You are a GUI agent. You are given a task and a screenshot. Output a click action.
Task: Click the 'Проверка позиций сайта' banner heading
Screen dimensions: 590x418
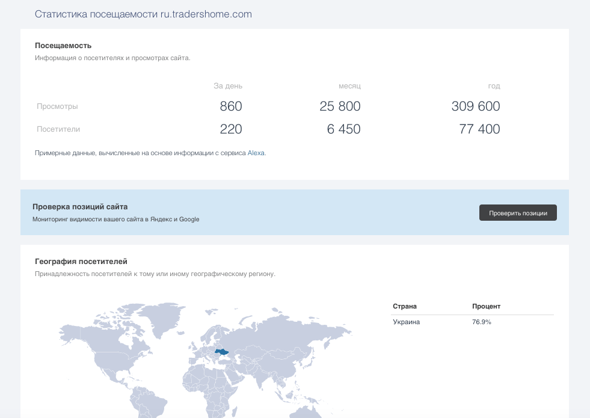[x=80, y=207]
